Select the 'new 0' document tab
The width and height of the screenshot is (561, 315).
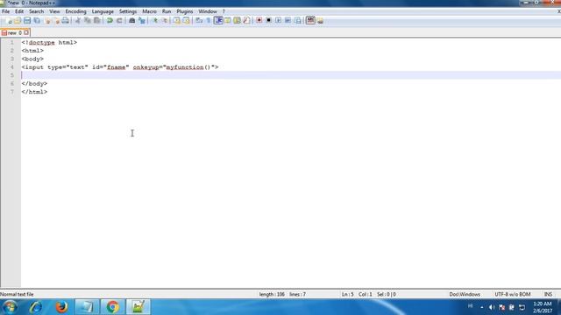tap(14, 33)
